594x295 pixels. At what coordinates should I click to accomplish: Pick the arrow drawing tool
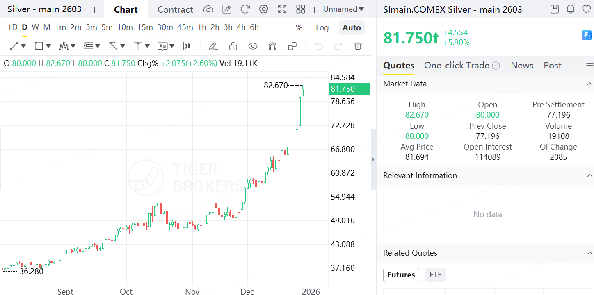point(113,46)
